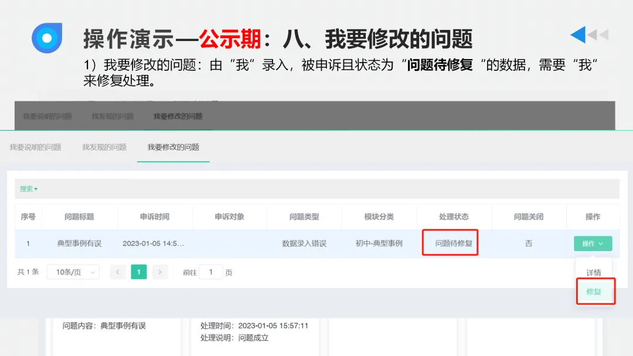Click the blue circular logo icon
Screen dimensions: 633x356
pos(47,38)
